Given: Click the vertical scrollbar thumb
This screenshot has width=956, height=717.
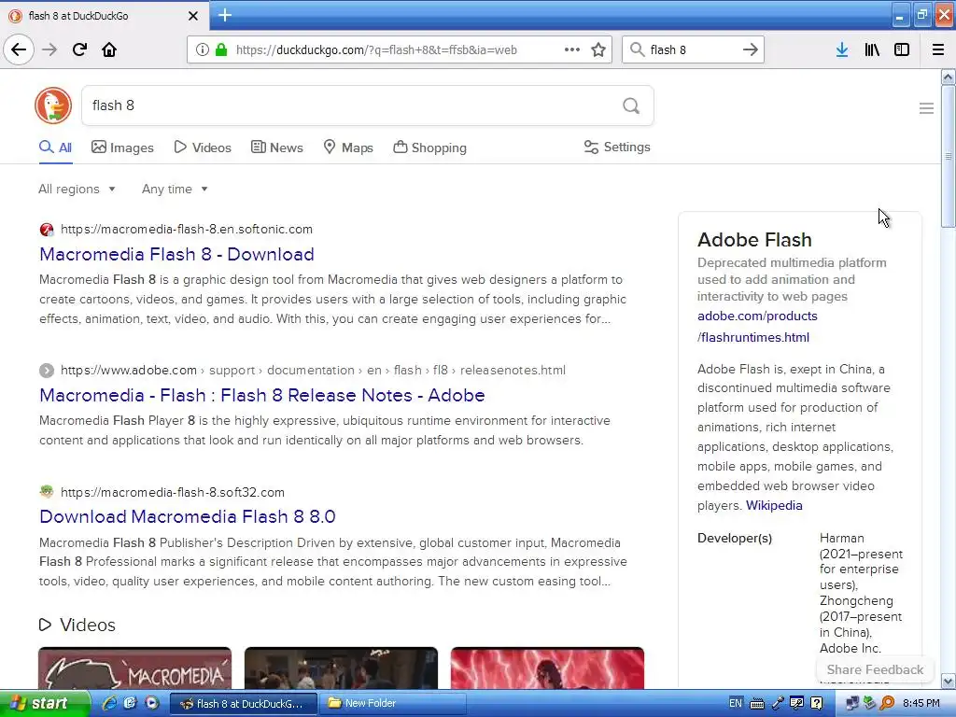Looking at the screenshot, I should pos(948,156).
